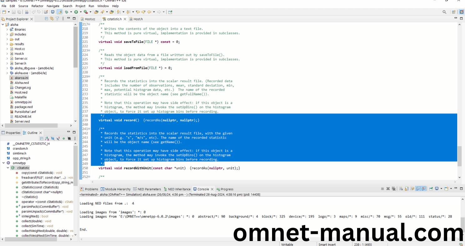Sort Outline members alphabetically
465x246 pixels.
click(47, 138)
